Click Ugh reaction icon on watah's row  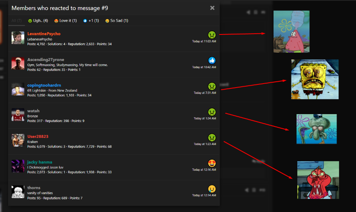[x=212, y=112]
